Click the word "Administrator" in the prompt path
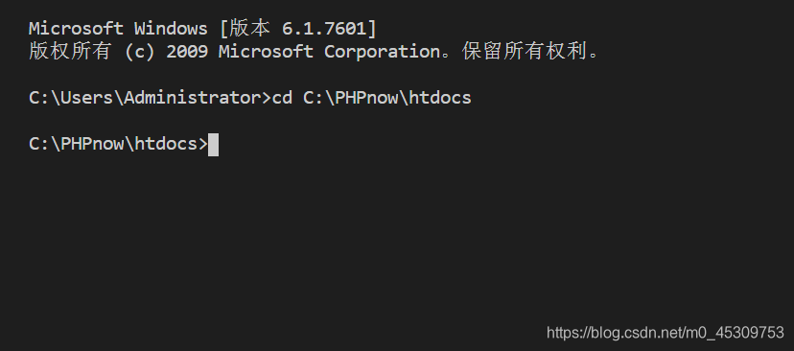This screenshot has height=351, width=794. 192,97
